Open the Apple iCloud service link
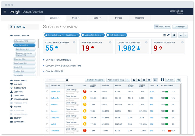Image resolution: width=195 pixels, height=136 pixels. [x=55, y=91]
